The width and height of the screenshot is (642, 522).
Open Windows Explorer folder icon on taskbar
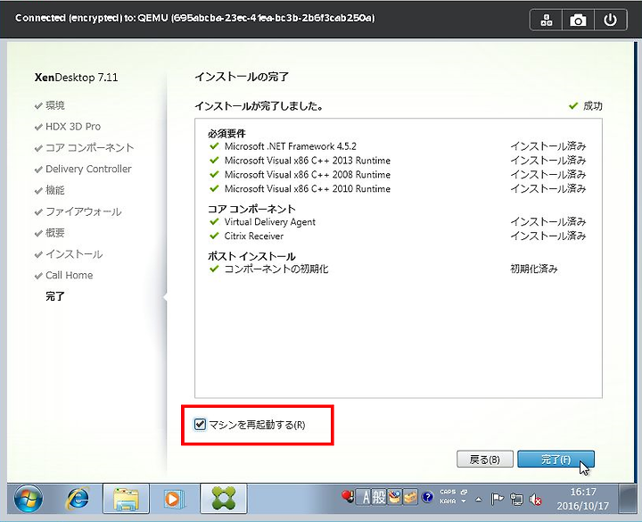tap(126, 498)
